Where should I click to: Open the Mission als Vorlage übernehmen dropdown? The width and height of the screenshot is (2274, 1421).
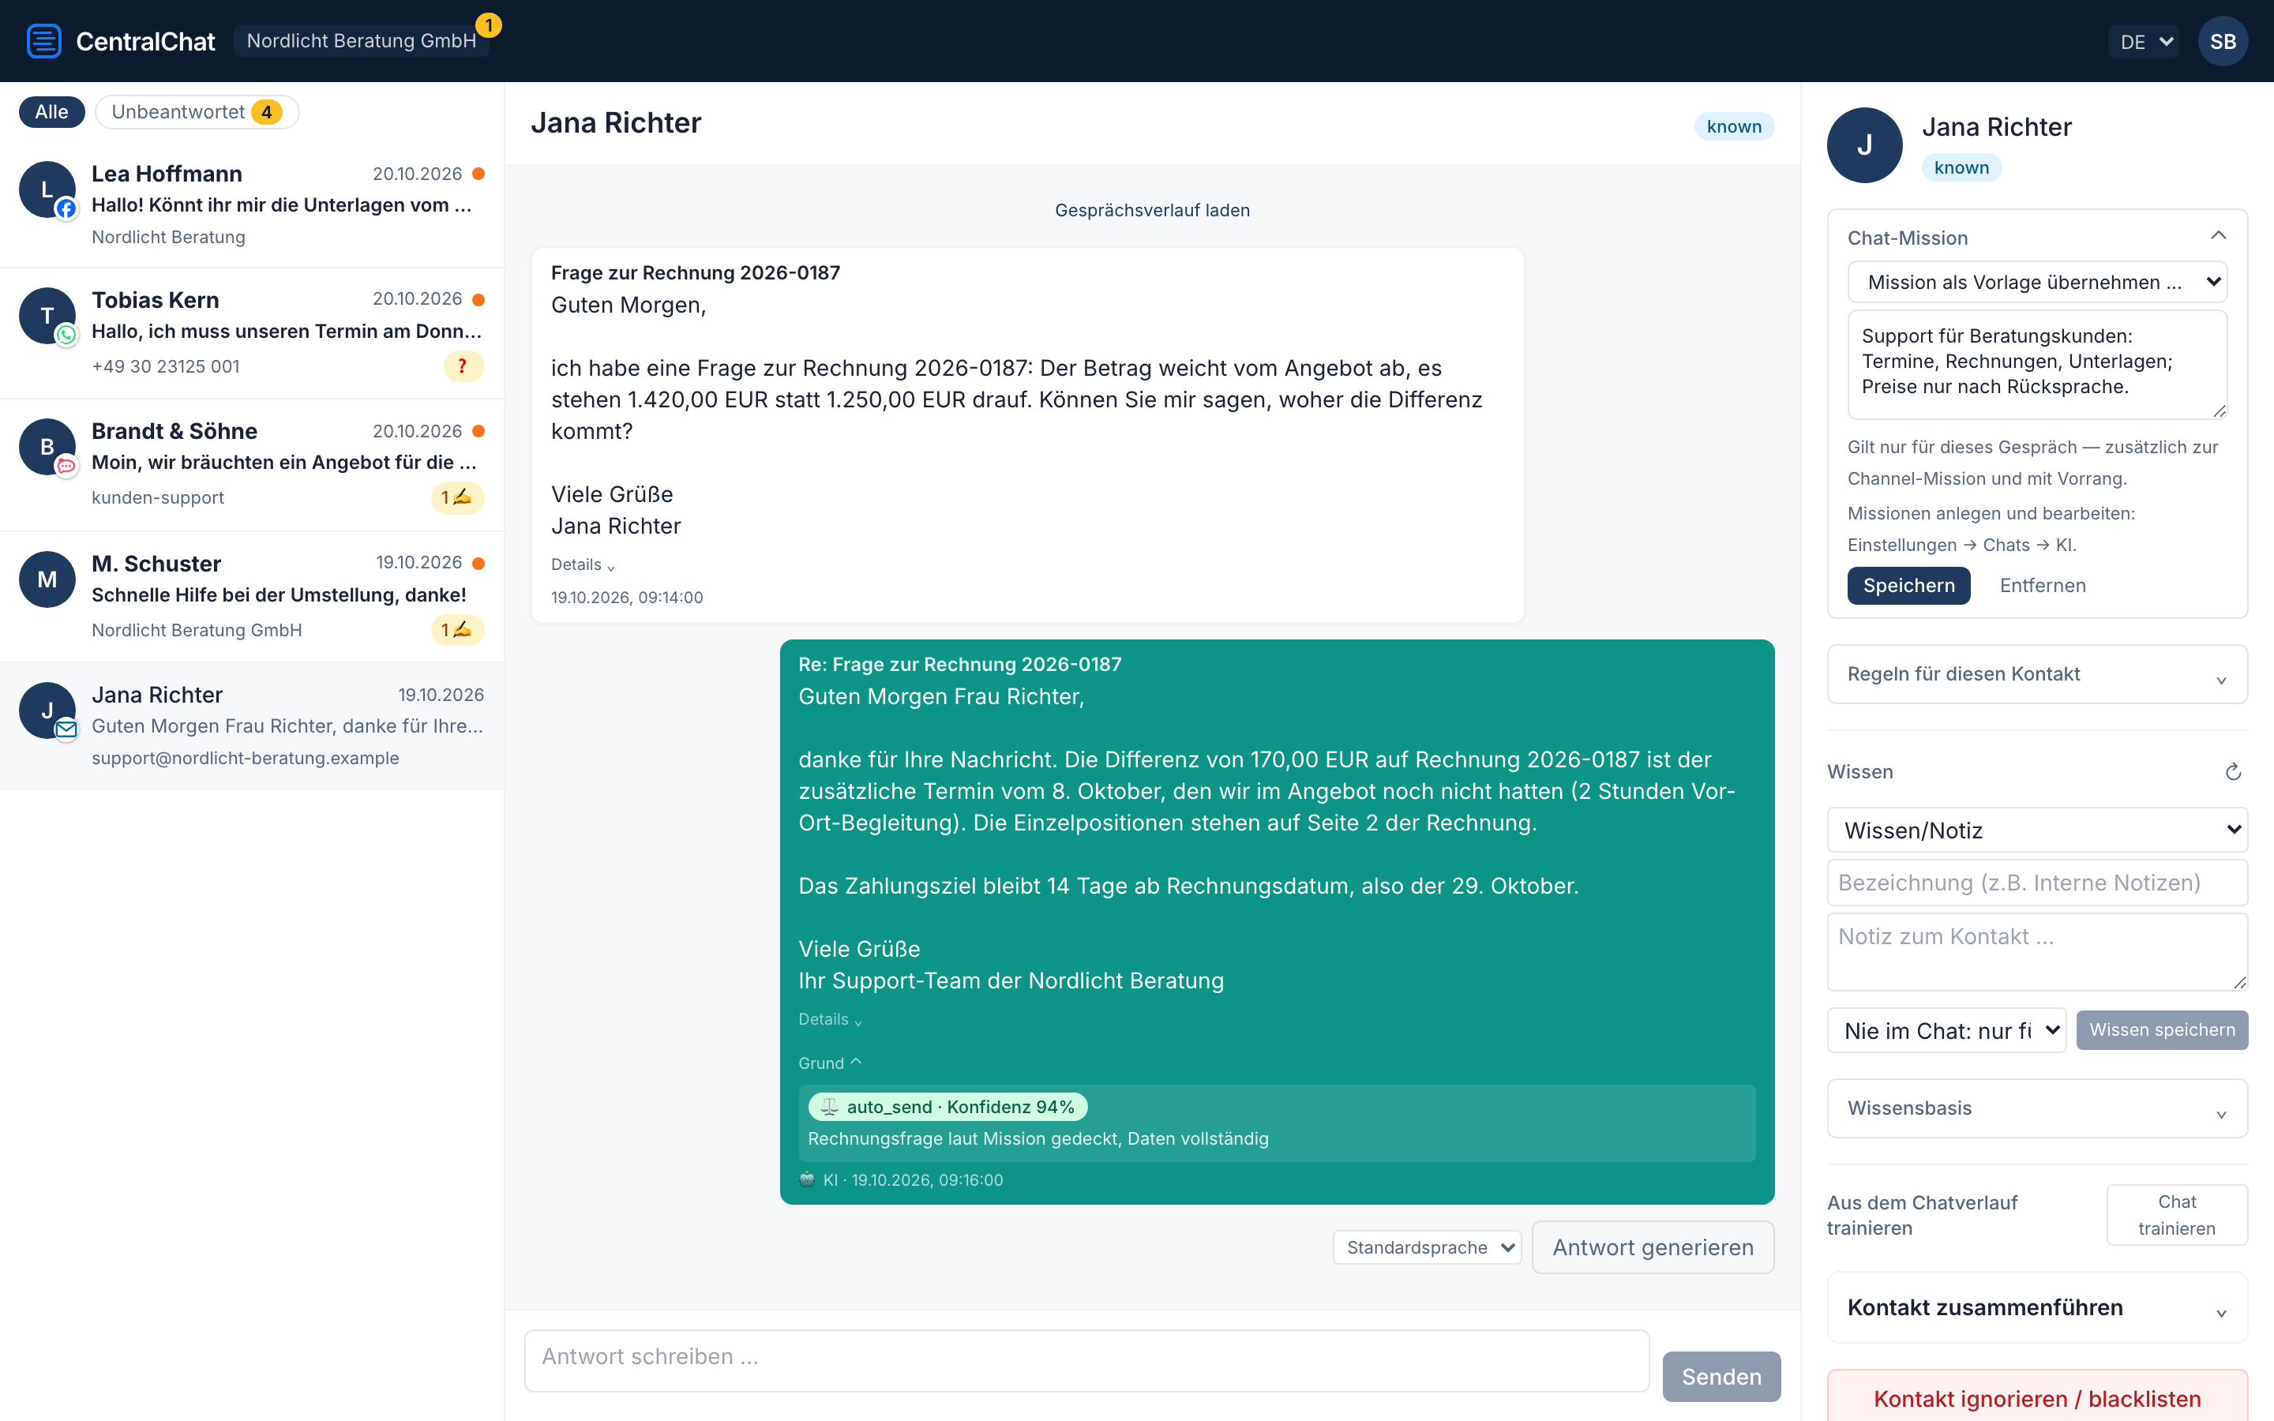[x=2037, y=282]
